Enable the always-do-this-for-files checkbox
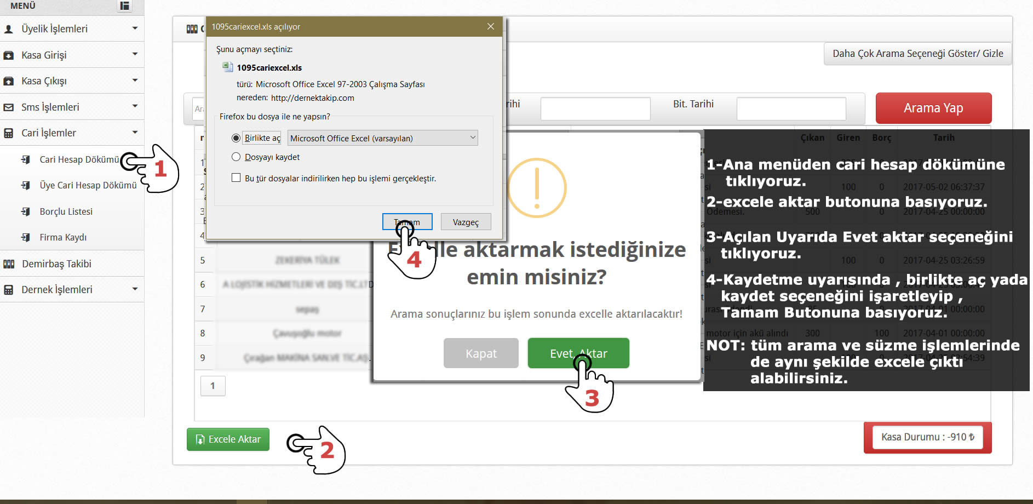The image size is (1033, 504). (x=236, y=178)
